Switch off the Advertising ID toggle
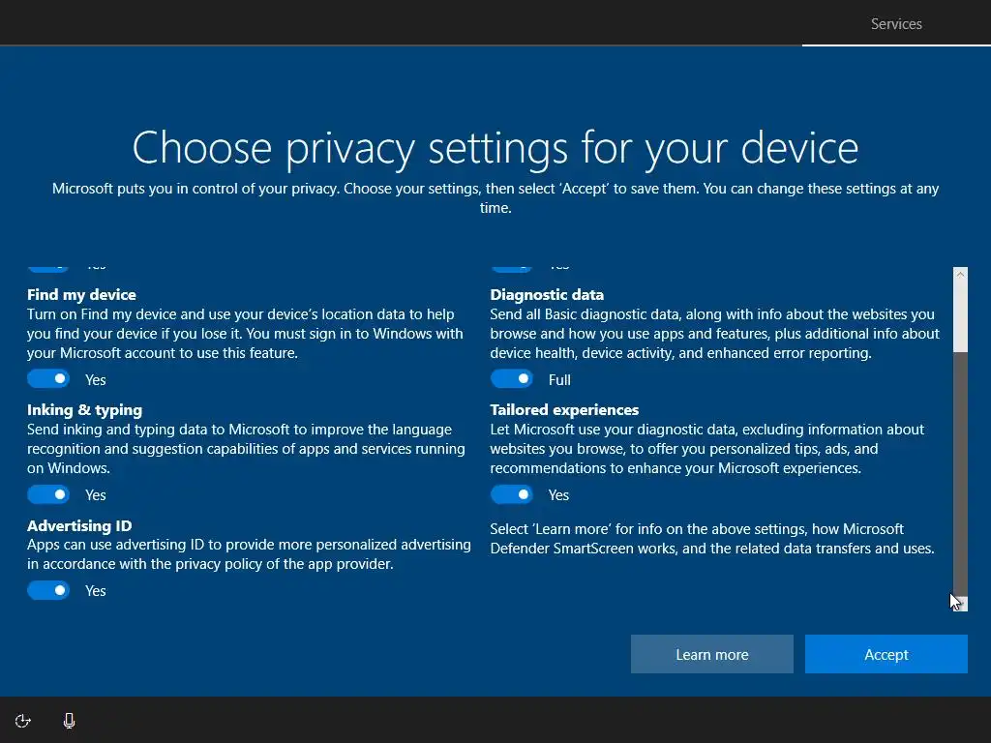The image size is (991, 743). [x=48, y=591]
